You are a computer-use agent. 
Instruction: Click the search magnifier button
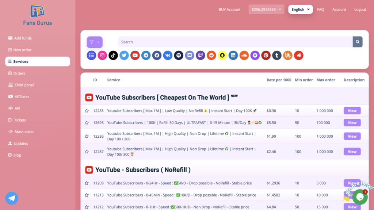pos(358,42)
